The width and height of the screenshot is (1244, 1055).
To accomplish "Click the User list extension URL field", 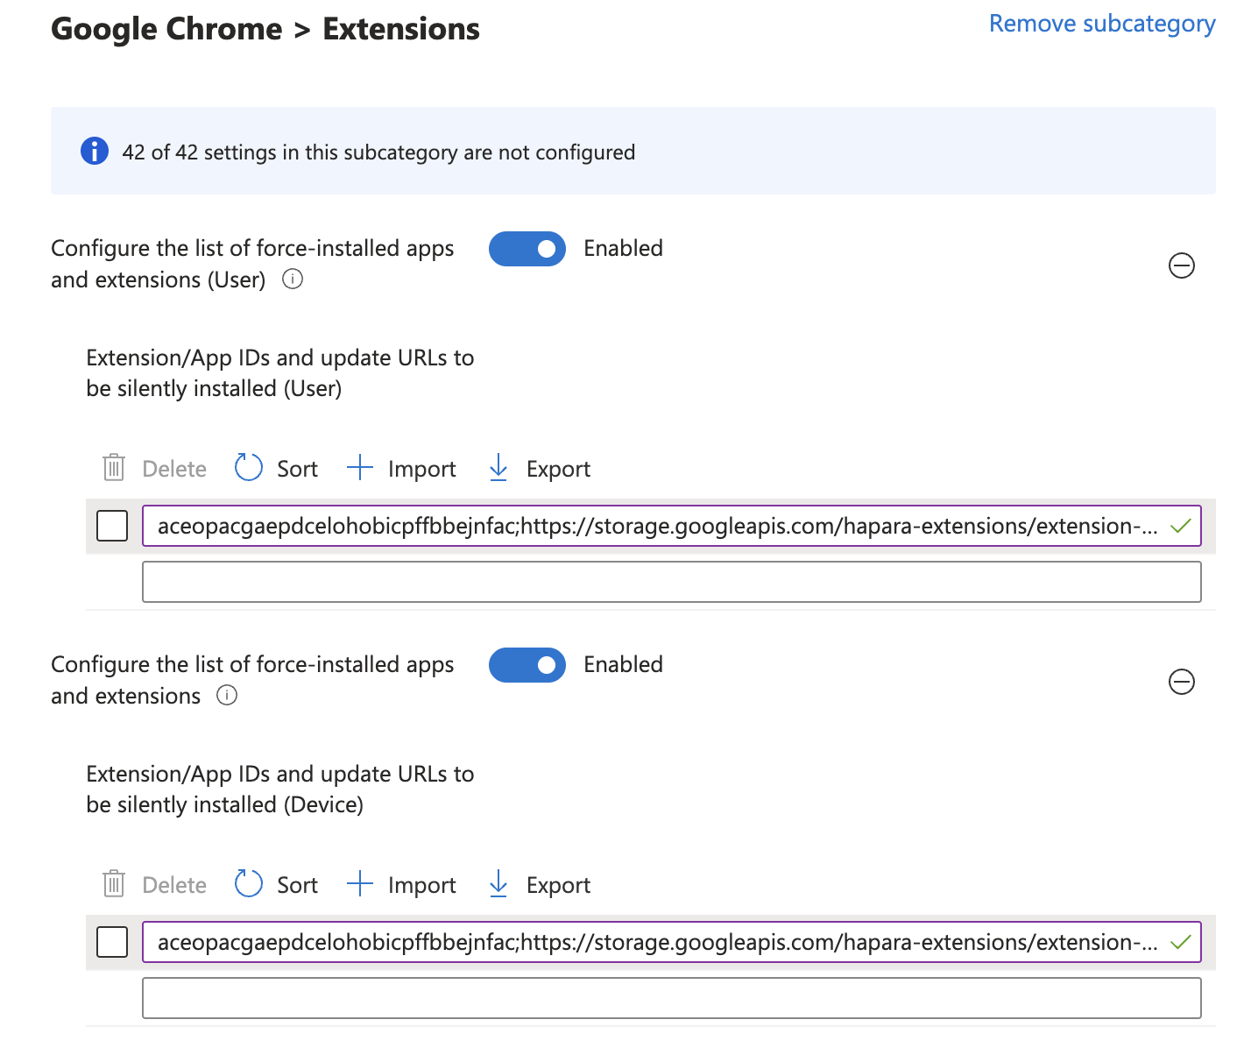I will (x=671, y=526).
